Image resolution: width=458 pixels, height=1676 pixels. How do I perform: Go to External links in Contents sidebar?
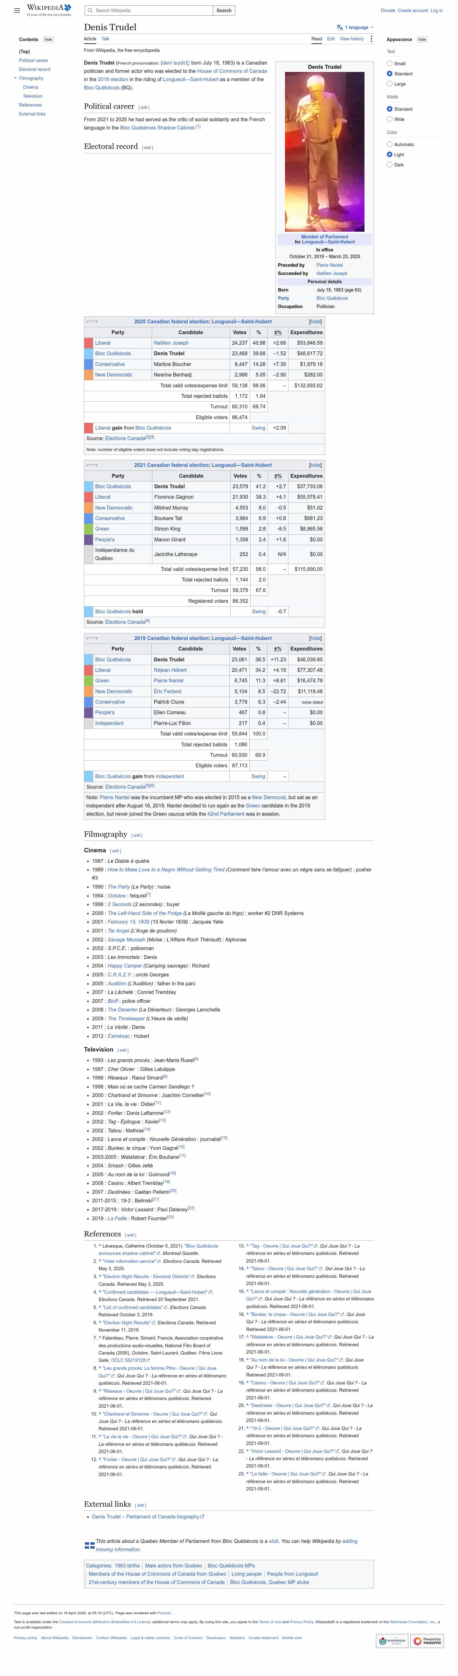click(x=32, y=114)
